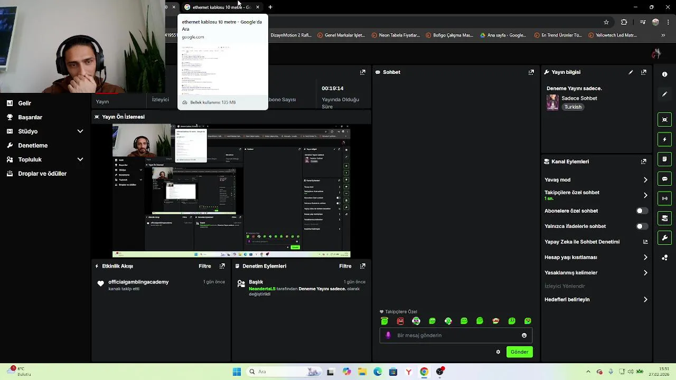Pop out the Etkinlik Akışı panel
This screenshot has height=380, width=676.
(222, 266)
